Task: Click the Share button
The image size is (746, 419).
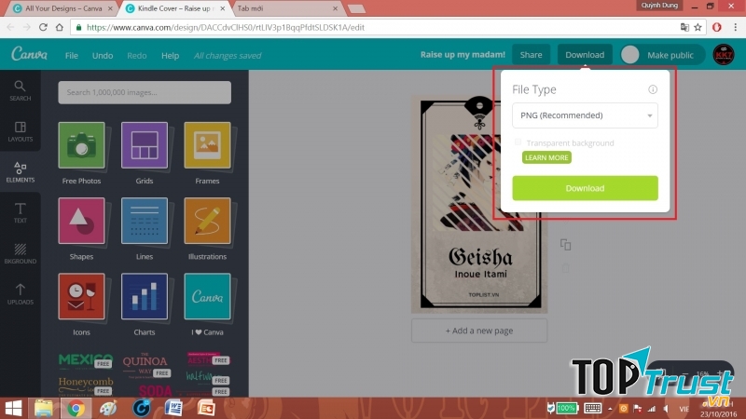Action: pos(531,55)
